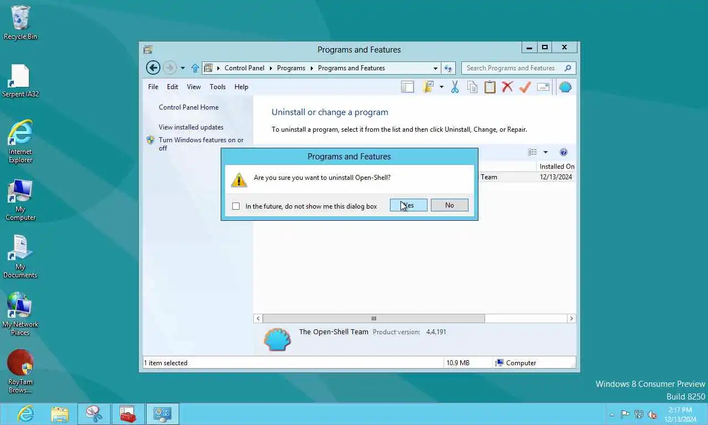Click the red toolbox taskbar icon
Screen dimensions: 708x425
coord(128,414)
